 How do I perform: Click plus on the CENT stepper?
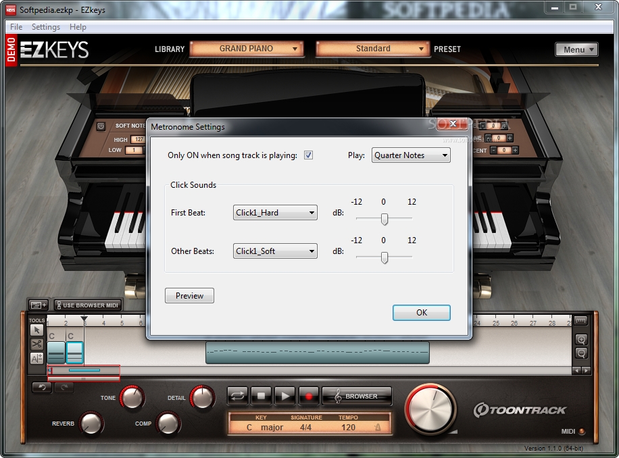click(x=515, y=150)
